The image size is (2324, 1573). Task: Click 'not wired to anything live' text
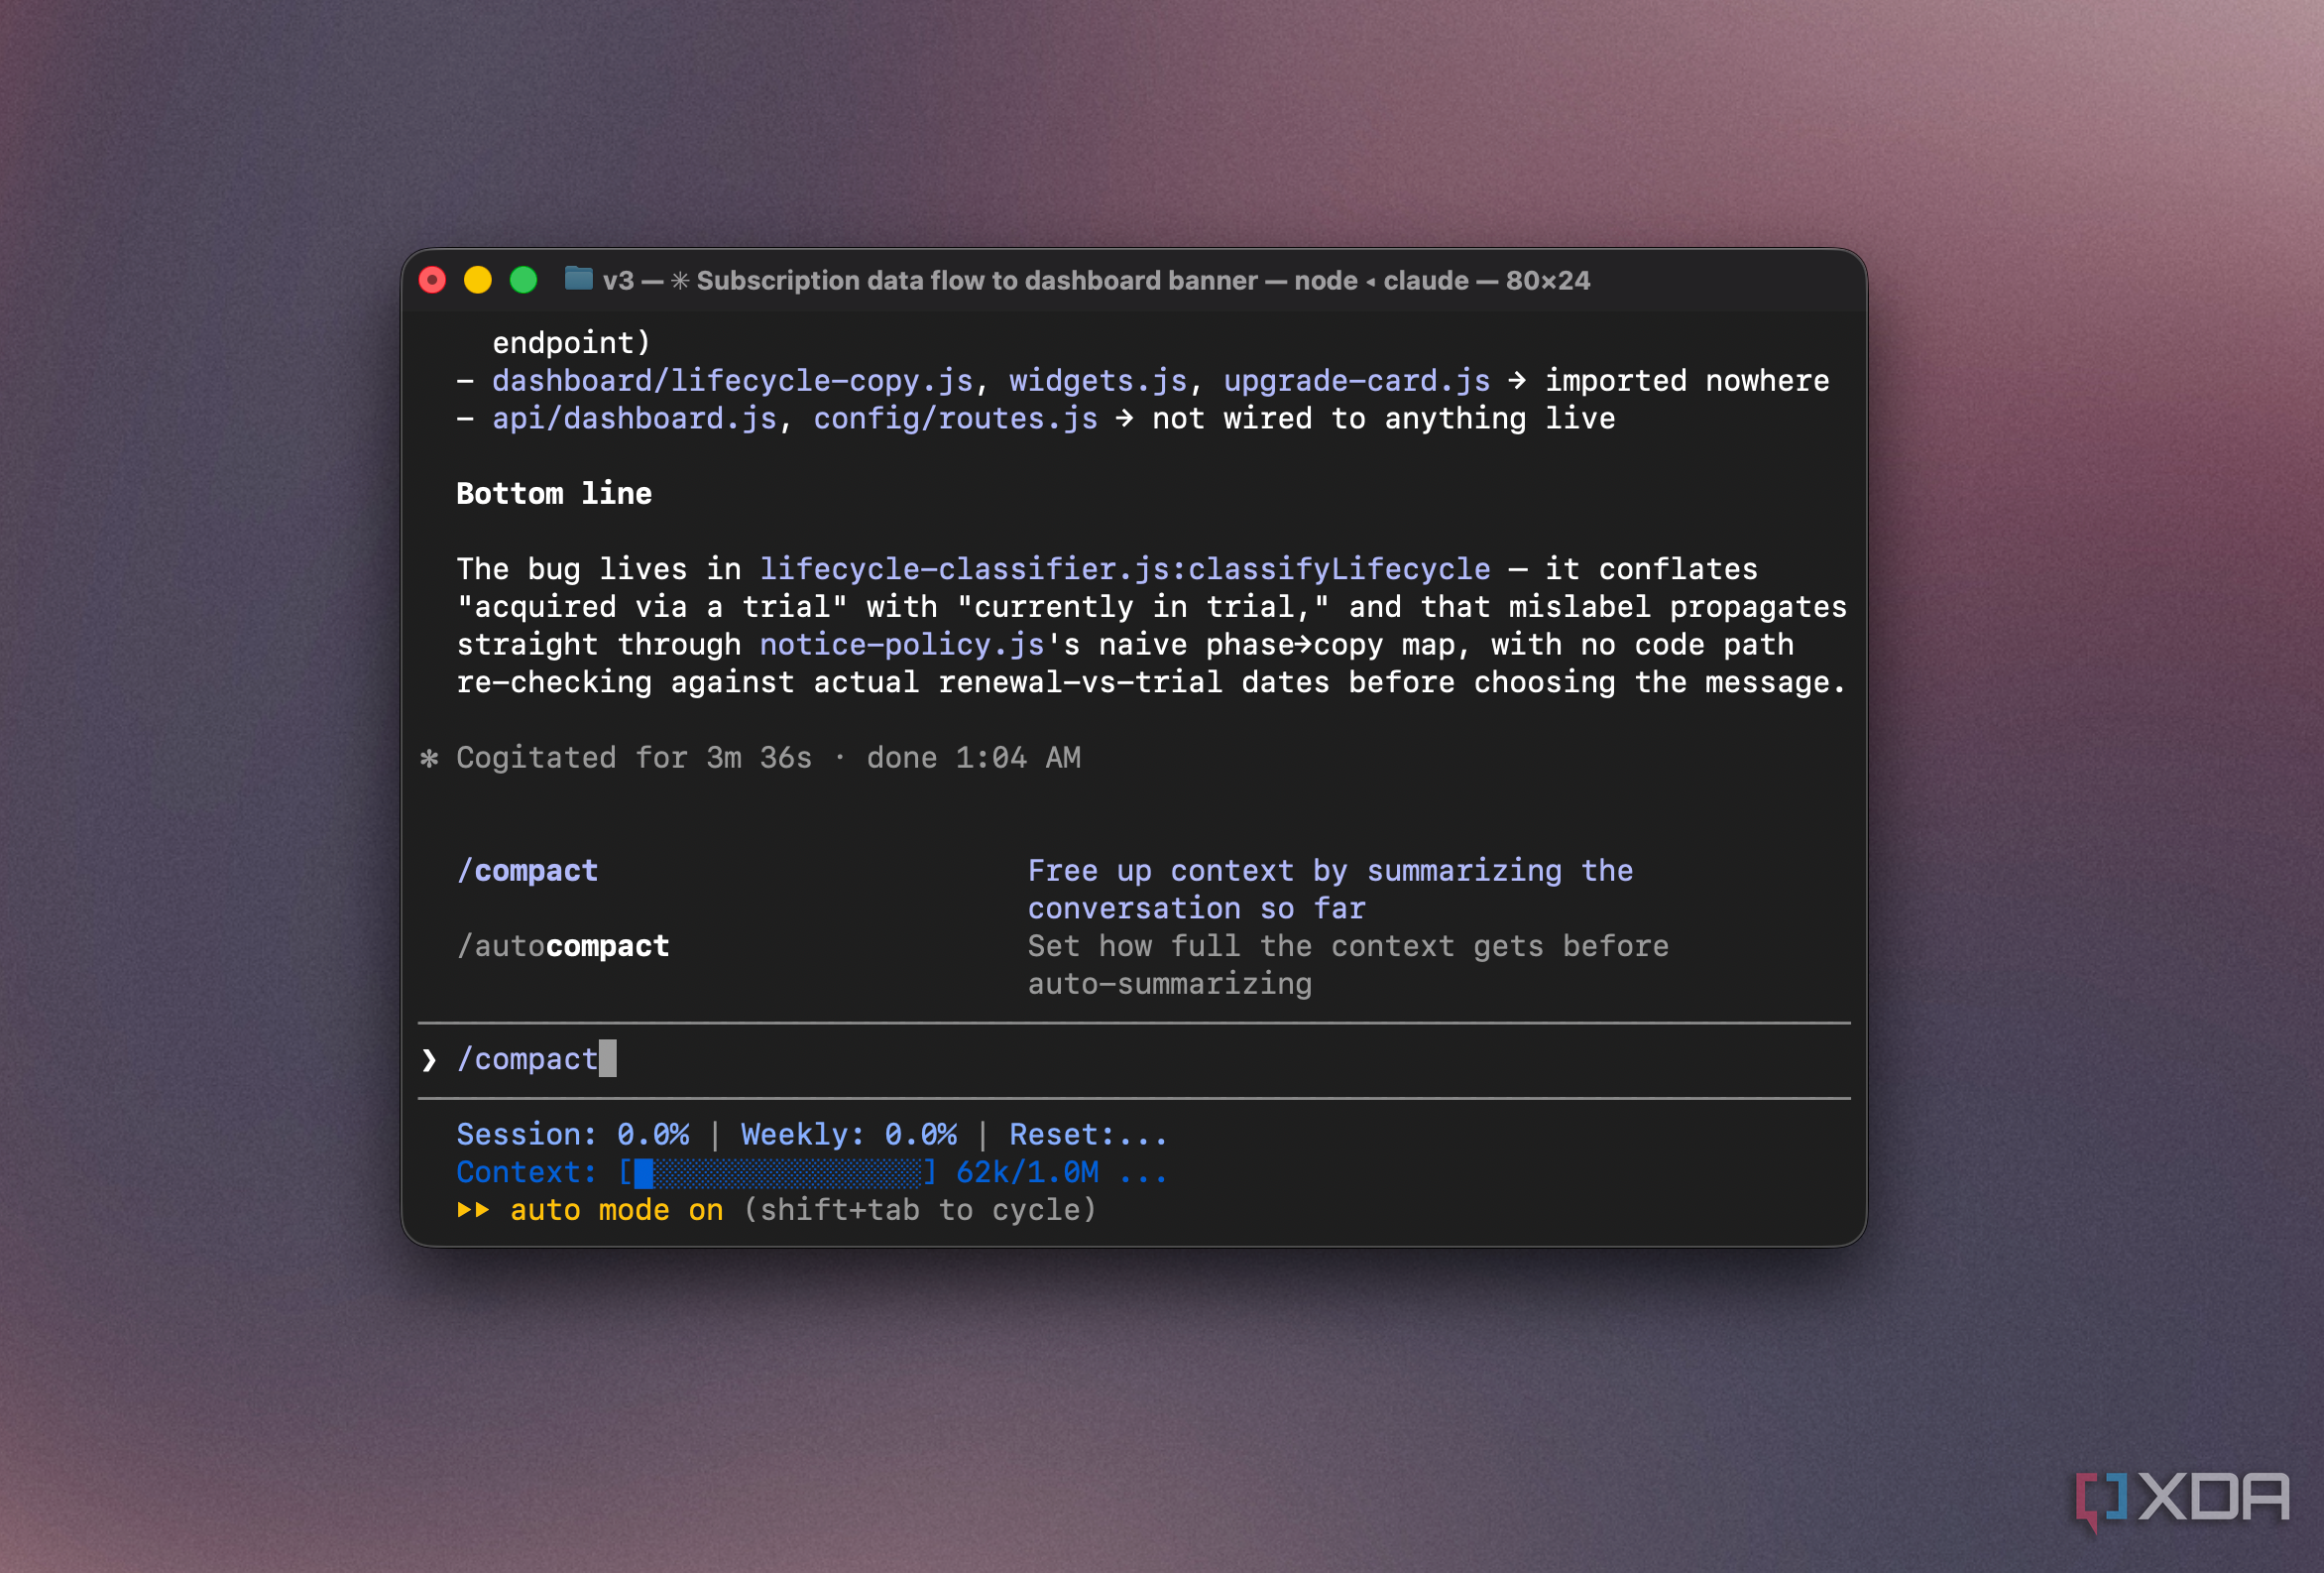click(1384, 419)
